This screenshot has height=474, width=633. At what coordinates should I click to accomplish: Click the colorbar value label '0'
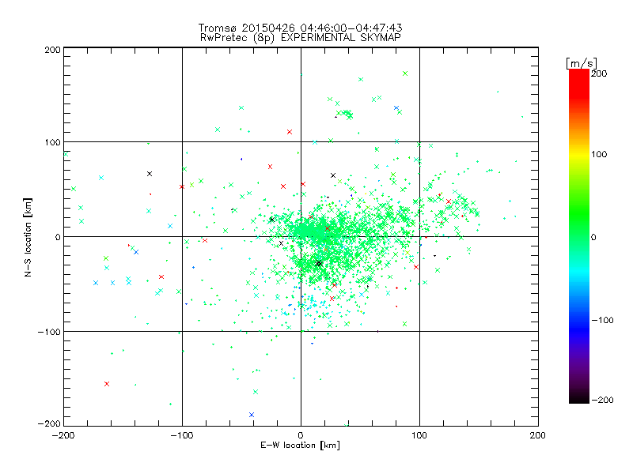(593, 237)
